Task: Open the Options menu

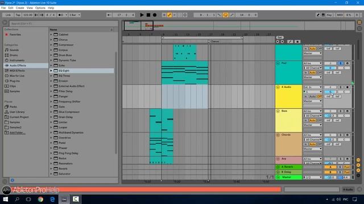Action: (40, 8)
